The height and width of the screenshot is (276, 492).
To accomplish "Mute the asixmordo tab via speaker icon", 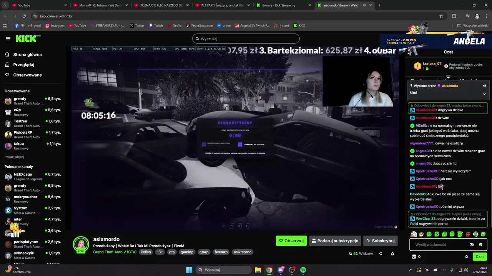I will 364,5.
